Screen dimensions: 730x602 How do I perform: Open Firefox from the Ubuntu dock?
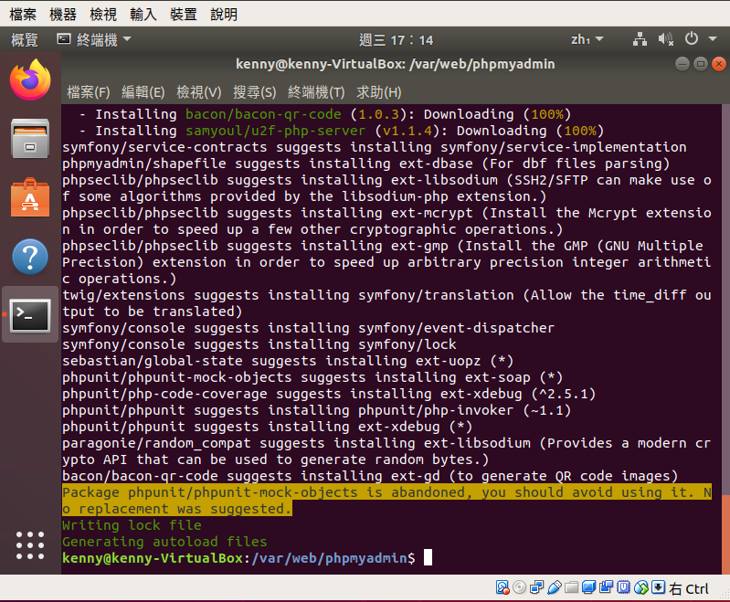pos(30,80)
